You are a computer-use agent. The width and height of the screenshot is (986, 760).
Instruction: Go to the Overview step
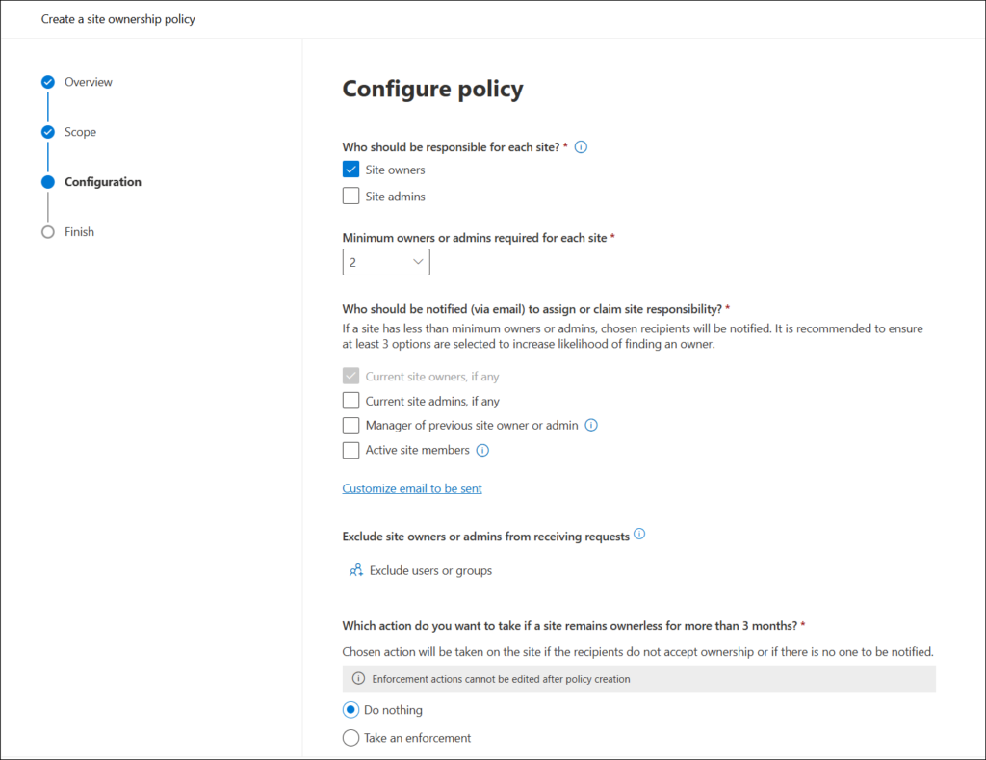click(x=88, y=82)
